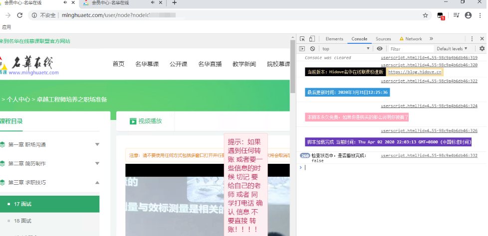Open the 院校慕课 menu item
Viewport: 488px width, 236px height.
(x=278, y=64)
